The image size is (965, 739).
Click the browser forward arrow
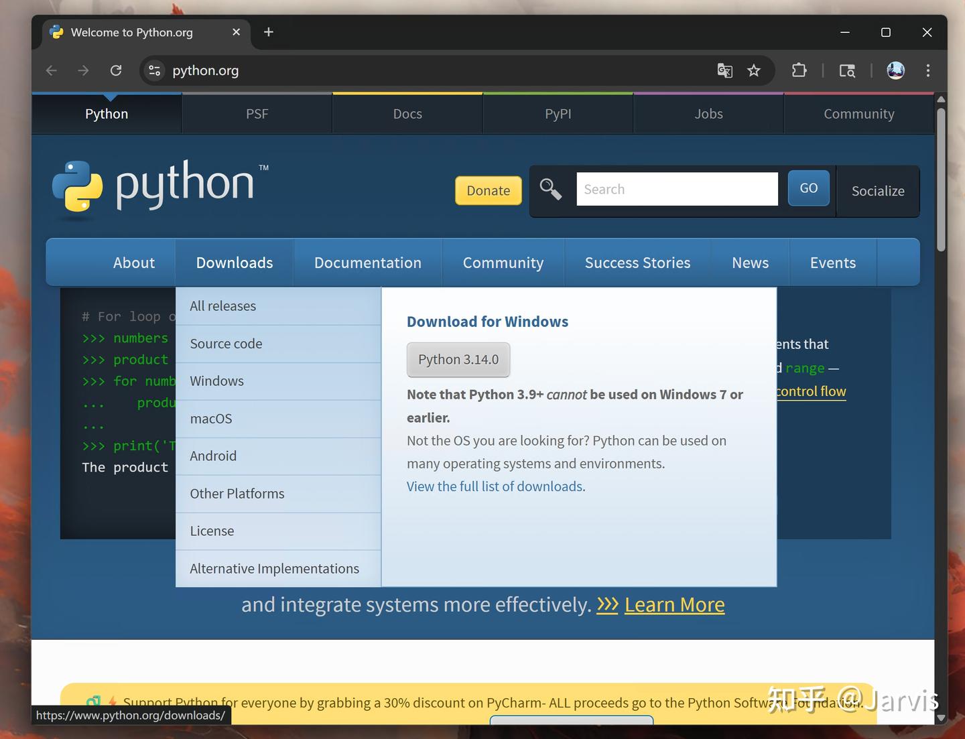[x=83, y=70]
